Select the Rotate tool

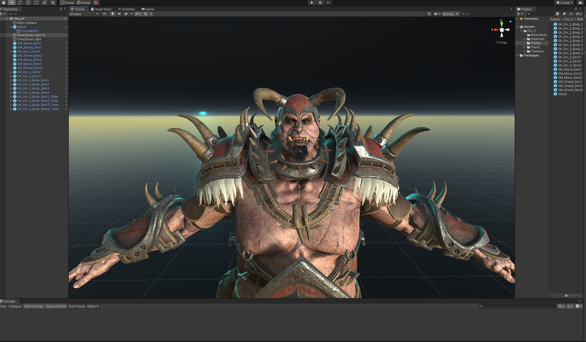tap(20, 3)
